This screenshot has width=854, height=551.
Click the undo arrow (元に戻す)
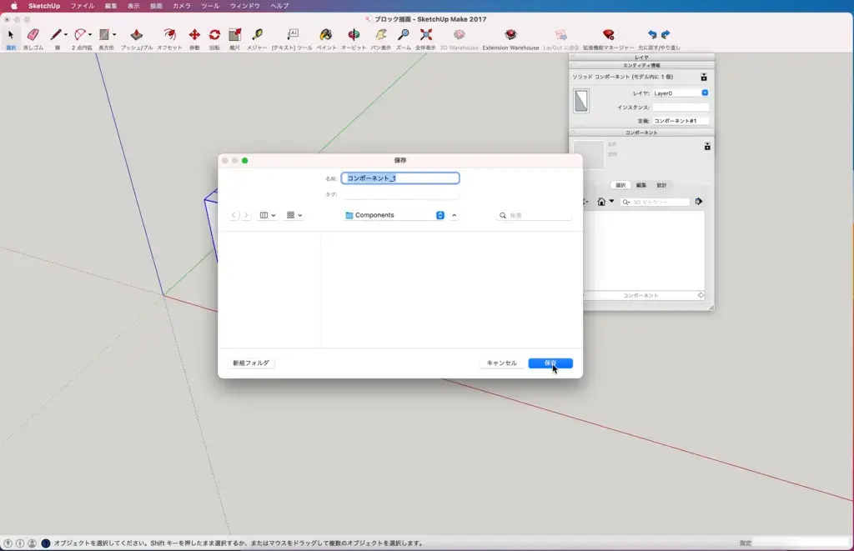652,35
